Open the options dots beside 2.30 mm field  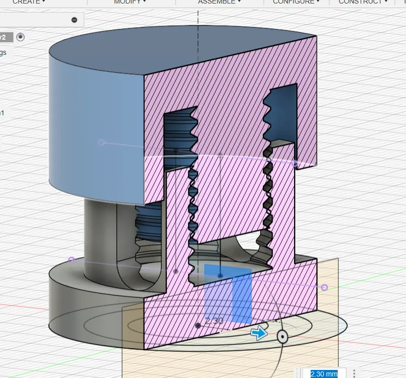point(354,373)
